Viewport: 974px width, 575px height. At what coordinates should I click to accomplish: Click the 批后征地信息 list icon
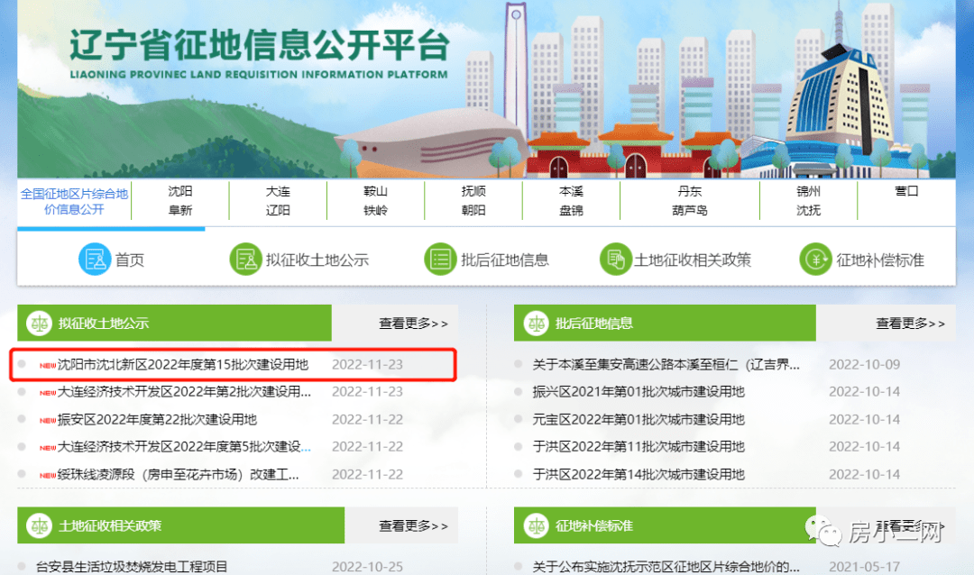pyautogui.click(x=440, y=260)
